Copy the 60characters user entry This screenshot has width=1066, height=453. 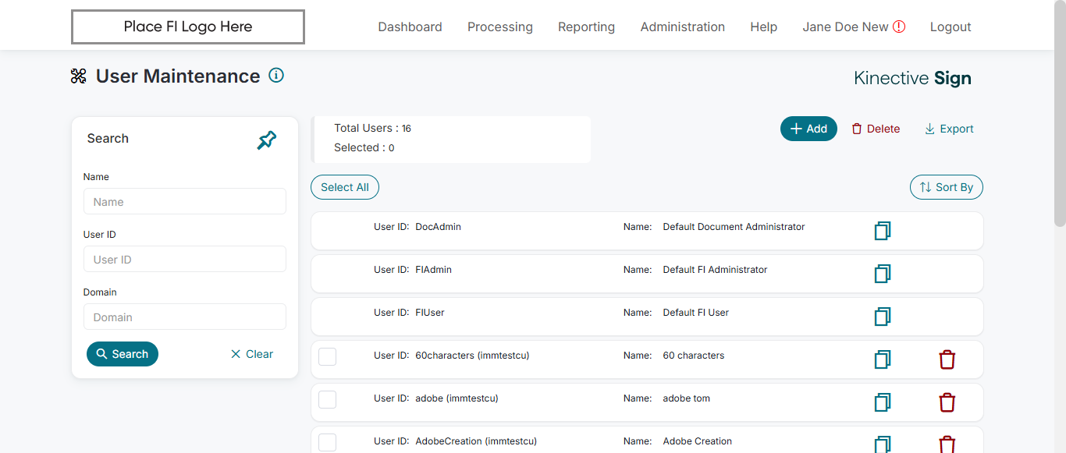tap(883, 359)
